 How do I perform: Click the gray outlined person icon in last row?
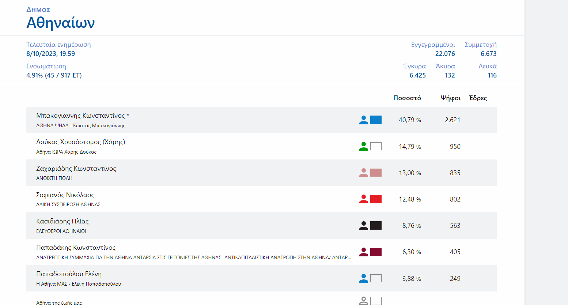tap(363, 301)
